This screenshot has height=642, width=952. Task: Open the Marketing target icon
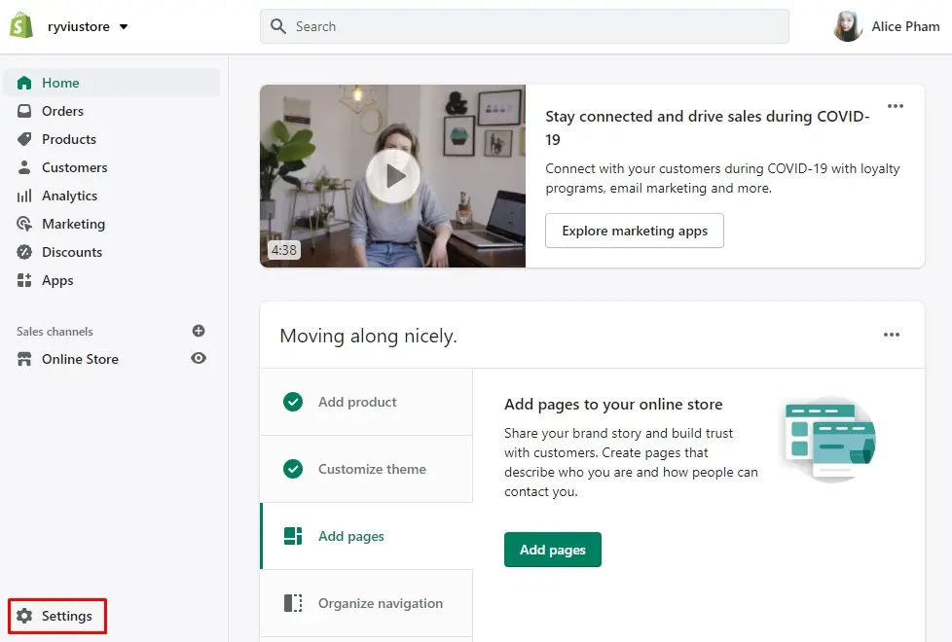(24, 224)
